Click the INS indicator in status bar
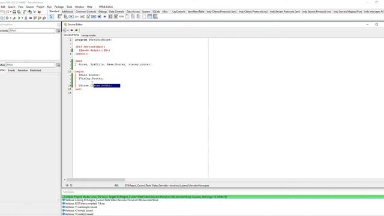This screenshot has width=384, height=216. pyautogui.click(x=116, y=185)
